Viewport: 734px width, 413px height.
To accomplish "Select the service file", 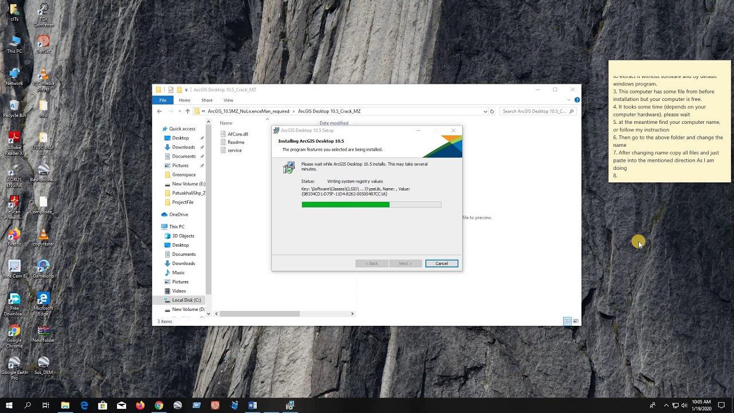I will coord(231,150).
